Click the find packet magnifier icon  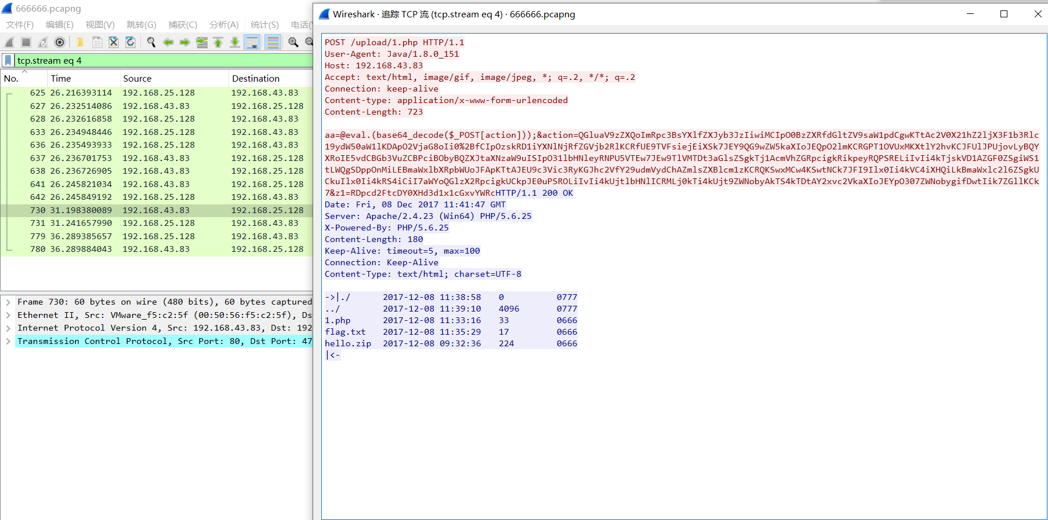coord(151,42)
